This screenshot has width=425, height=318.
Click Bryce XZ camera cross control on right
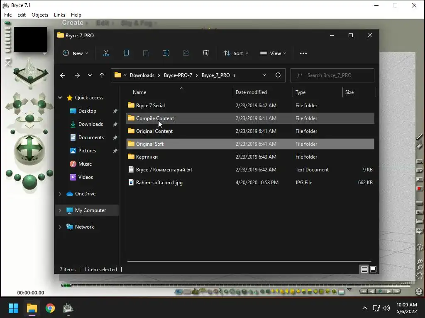pyautogui.click(x=42, y=104)
